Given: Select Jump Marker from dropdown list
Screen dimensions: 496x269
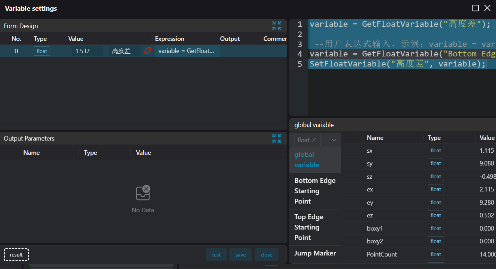Looking at the screenshot, I should tap(315, 253).
